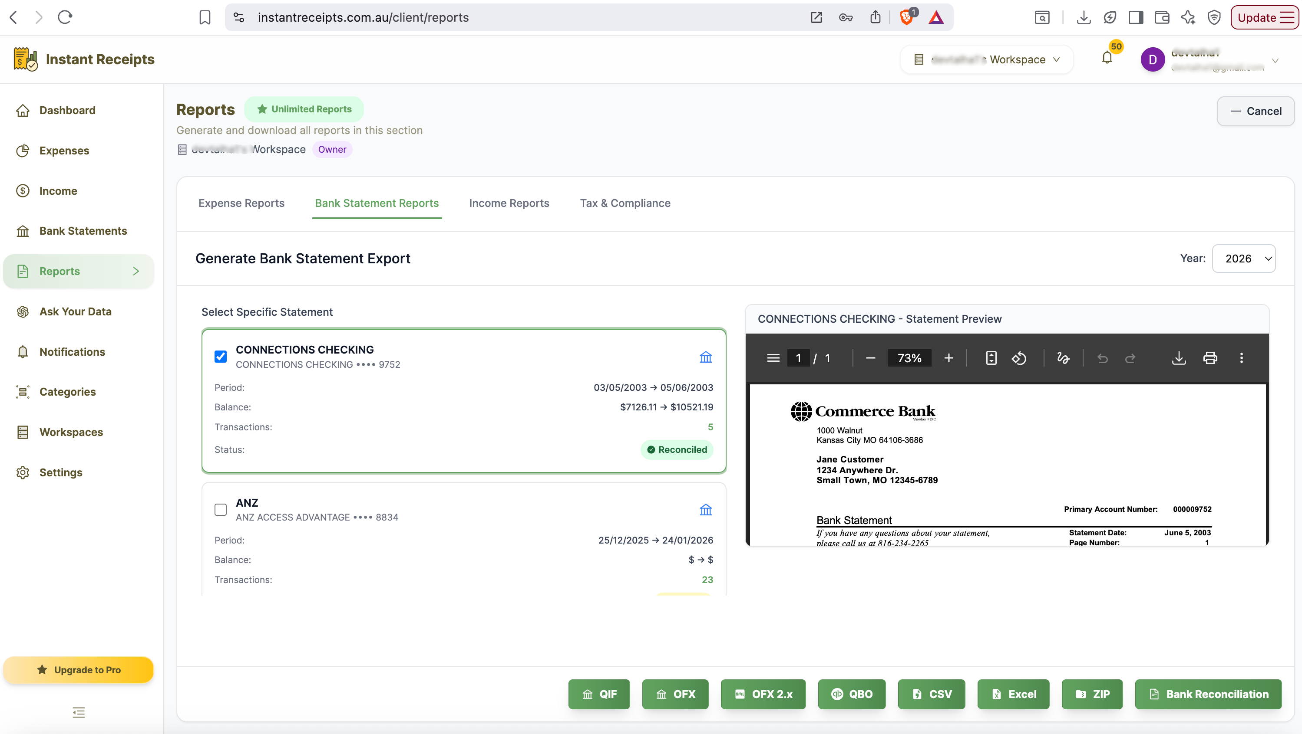Collapse the sidebar with bottom menu icon
Viewport: 1302px width, 734px height.
(79, 712)
